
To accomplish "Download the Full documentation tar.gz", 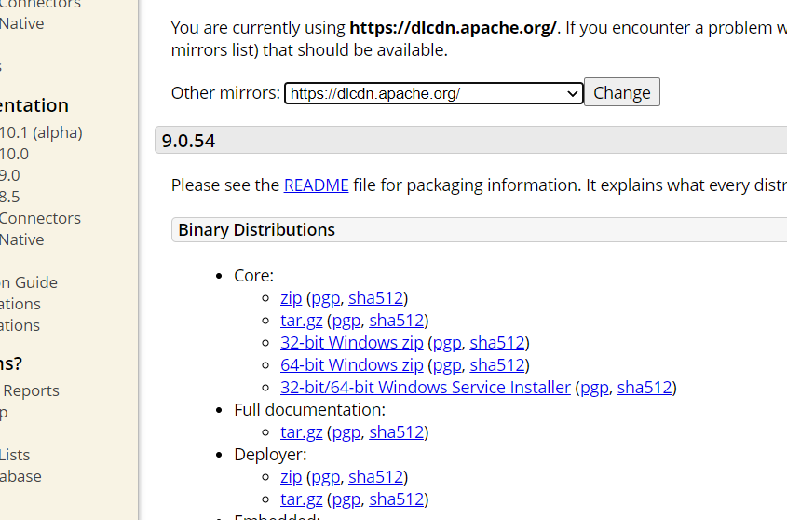I will point(301,432).
